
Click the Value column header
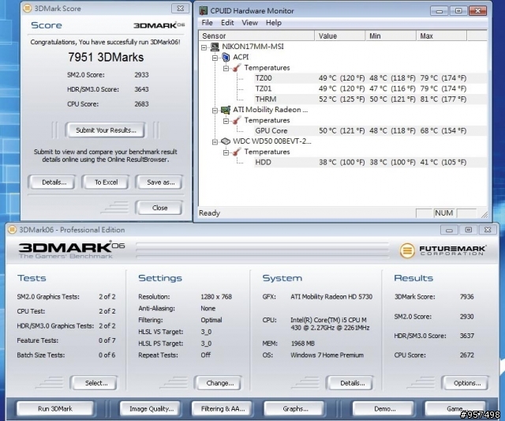tap(340, 36)
